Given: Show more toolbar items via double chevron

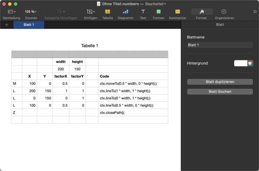Looking at the screenshot, I should click(x=255, y=11).
